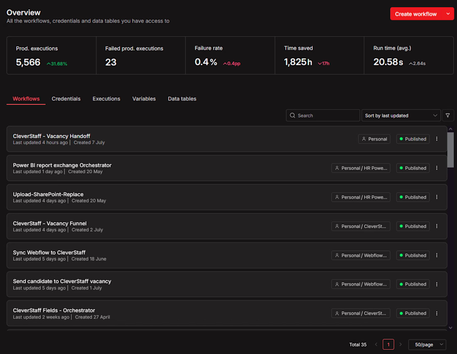This screenshot has height=354, width=457.
Task: Click Personal / CleverSt... tag on Fields Orchestrator row
Action: [x=361, y=313]
